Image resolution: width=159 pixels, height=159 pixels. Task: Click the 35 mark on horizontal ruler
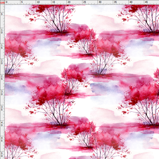click(115, 2)
